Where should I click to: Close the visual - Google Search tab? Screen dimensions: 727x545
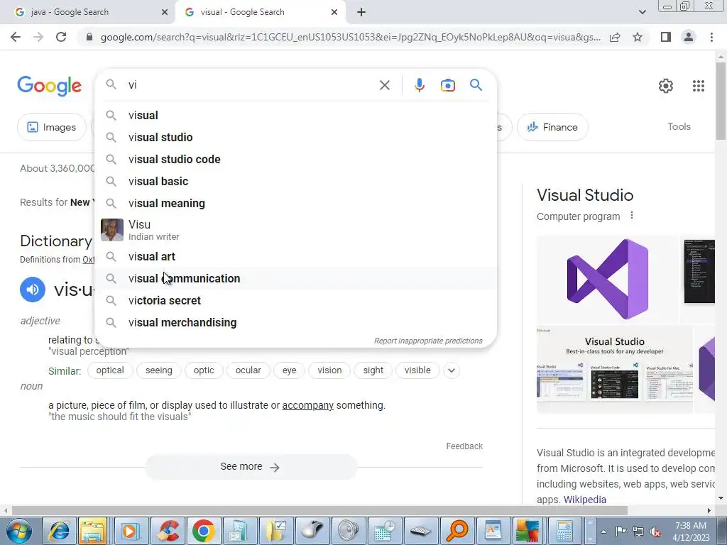pos(334,12)
